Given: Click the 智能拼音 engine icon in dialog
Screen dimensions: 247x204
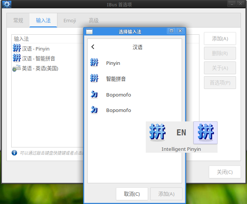Looking at the screenshot, I should click(x=94, y=78).
